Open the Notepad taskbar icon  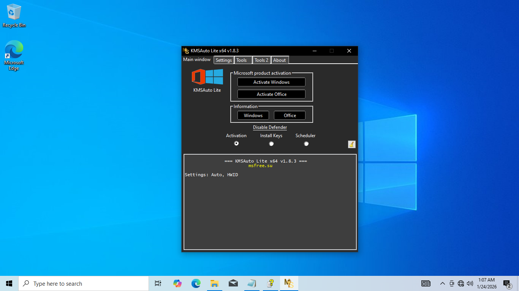tap(252, 283)
